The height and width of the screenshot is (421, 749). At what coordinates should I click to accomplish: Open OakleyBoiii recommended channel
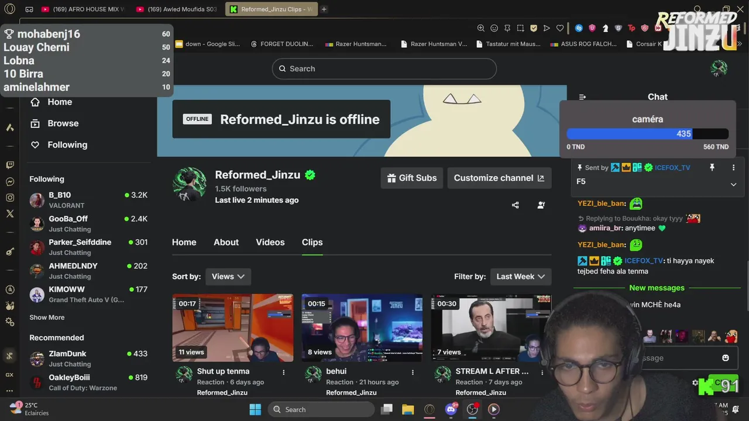(88, 382)
